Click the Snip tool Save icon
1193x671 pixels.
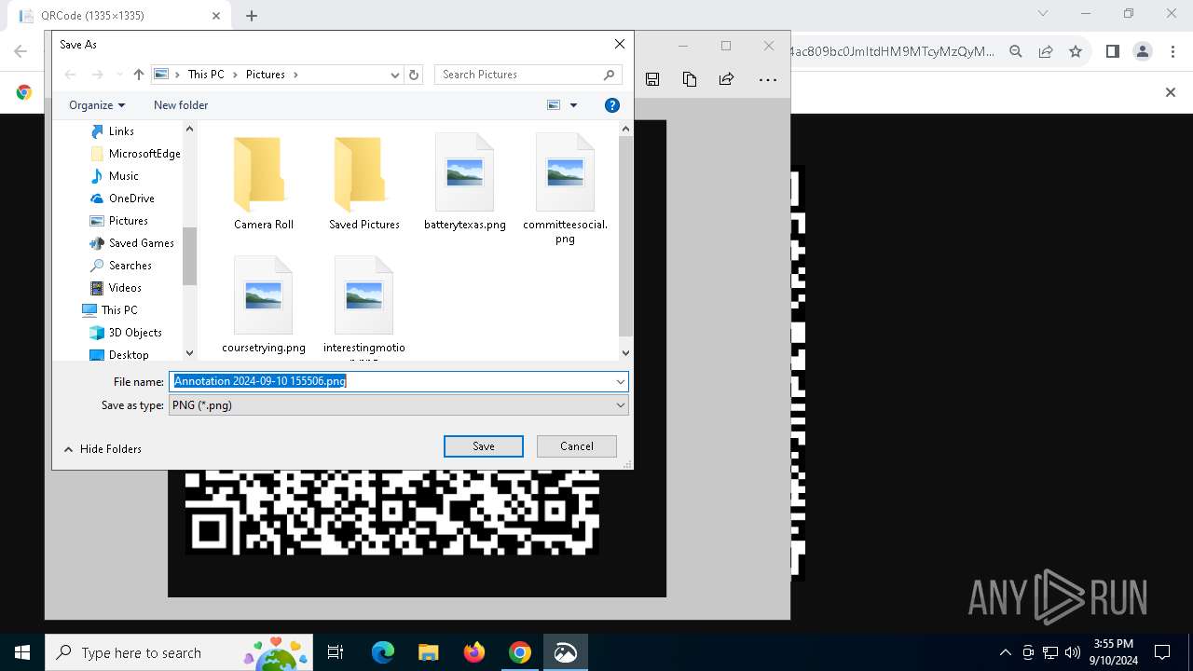(x=652, y=79)
